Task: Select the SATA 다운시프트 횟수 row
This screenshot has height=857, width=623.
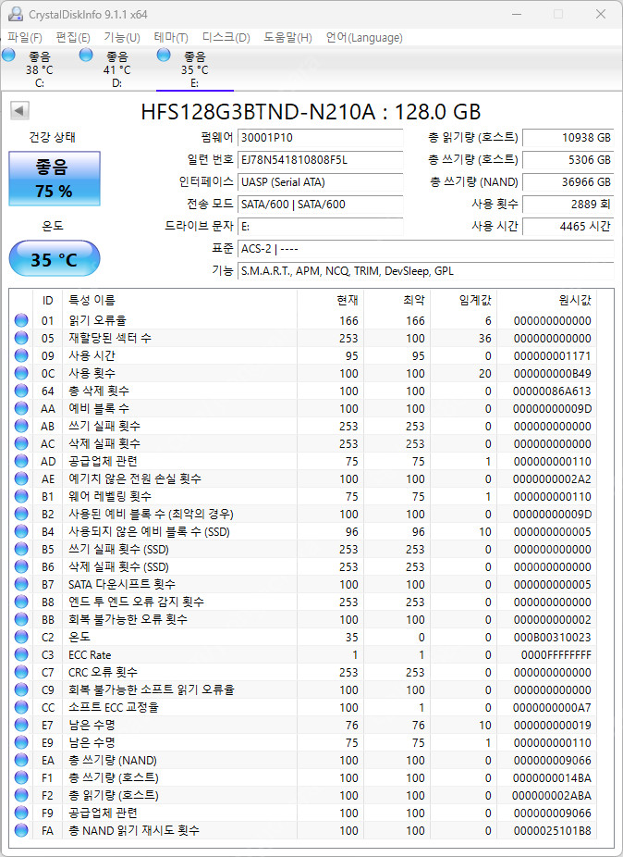Action: [x=305, y=584]
